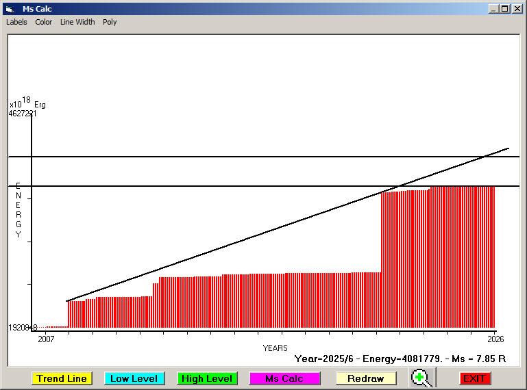
Task: Open the Line Width menu
Action: coord(77,22)
